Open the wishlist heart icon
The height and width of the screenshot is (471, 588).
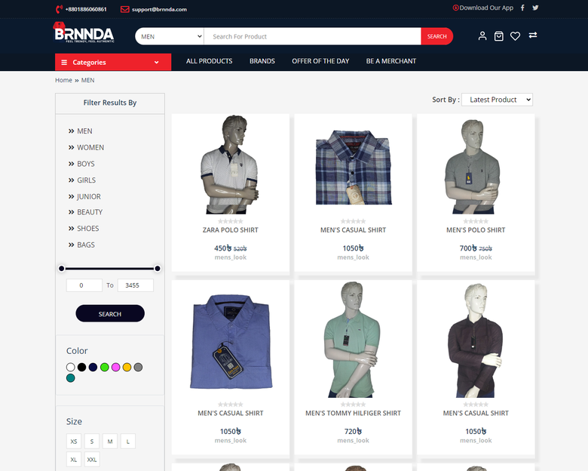[x=515, y=36]
